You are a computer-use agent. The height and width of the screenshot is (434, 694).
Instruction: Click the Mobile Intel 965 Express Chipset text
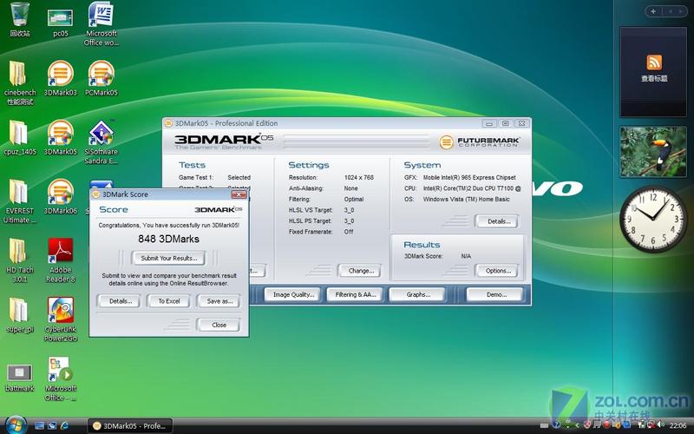coord(469,178)
